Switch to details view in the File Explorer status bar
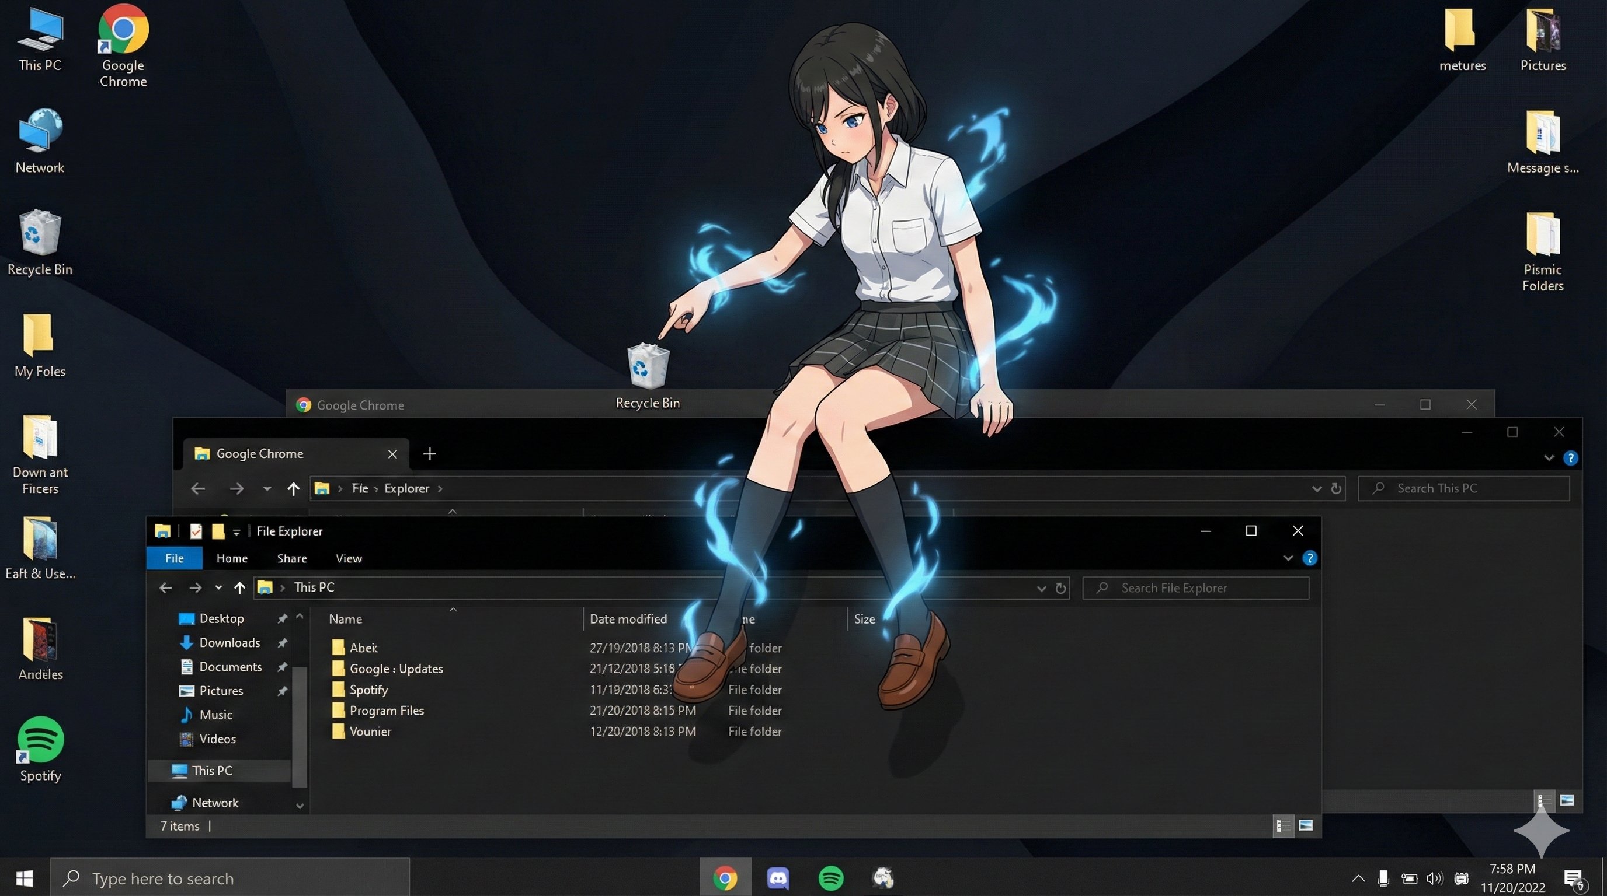The image size is (1607, 896). click(x=1282, y=825)
